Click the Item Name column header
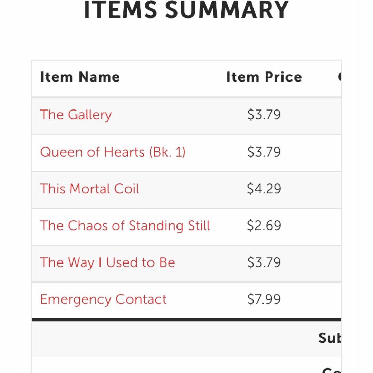This screenshot has height=373, width=373. pyautogui.click(x=80, y=77)
